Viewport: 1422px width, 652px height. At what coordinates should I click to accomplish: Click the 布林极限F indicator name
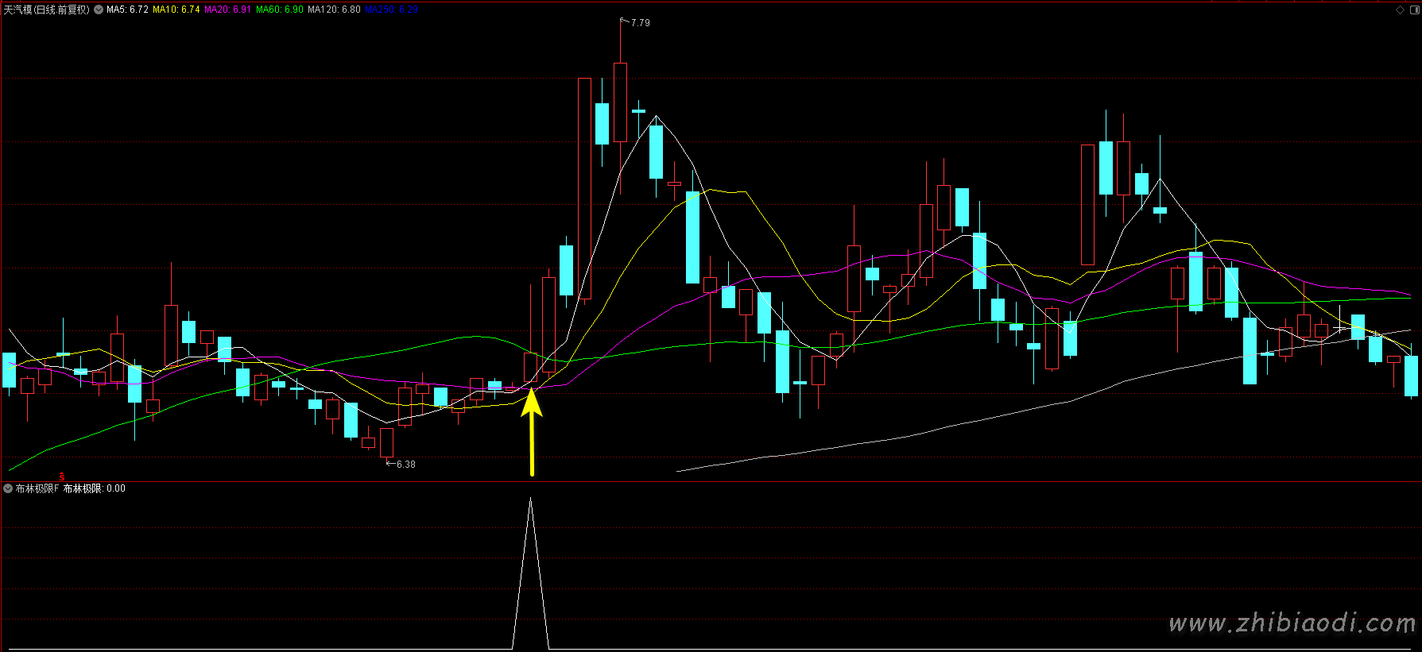point(37,488)
